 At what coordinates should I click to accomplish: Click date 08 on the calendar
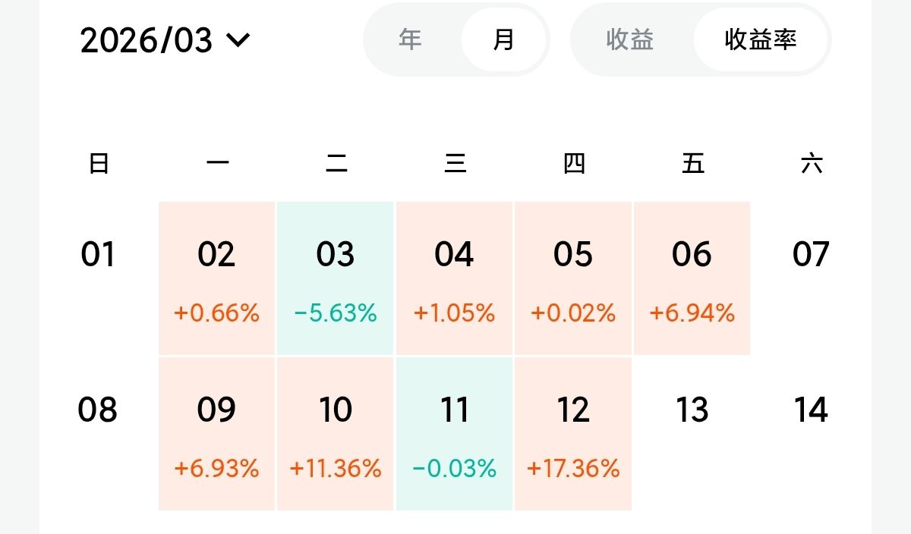pyautogui.click(x=98, y=410)
